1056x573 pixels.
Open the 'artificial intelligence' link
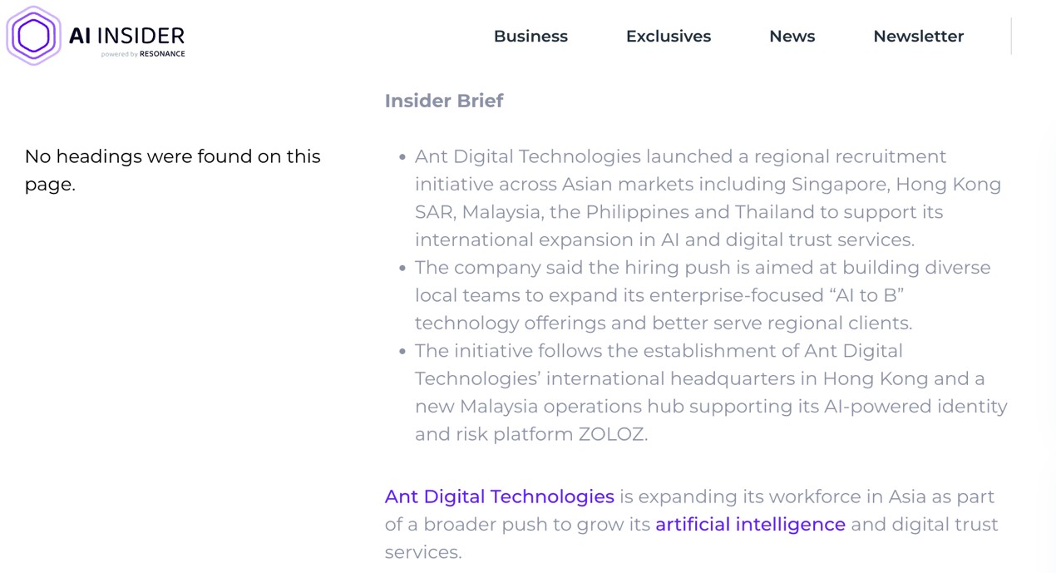[x=750, y=524]
